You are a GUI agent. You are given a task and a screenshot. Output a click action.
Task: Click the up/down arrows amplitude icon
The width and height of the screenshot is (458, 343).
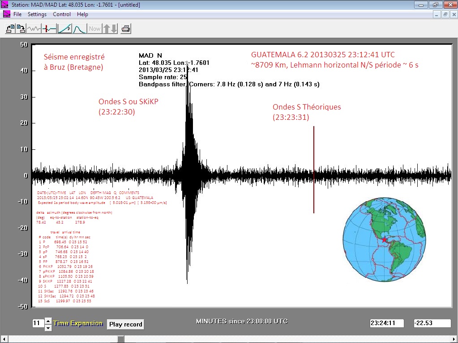click(110, 29)
